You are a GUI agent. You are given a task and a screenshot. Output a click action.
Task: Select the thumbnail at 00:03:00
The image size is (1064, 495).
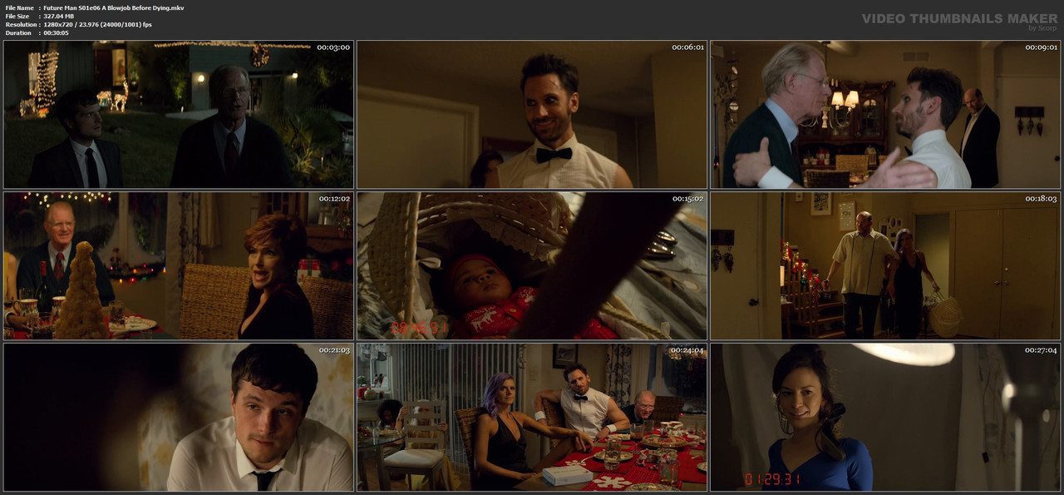178,114
